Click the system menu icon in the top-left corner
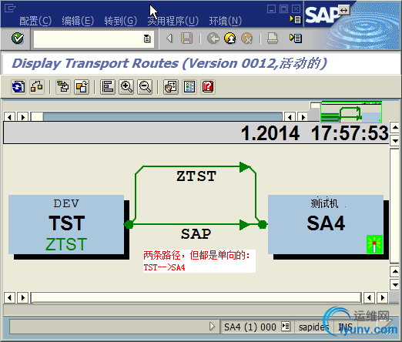The width and height of the screenshot is (402, 342). click(10, 8)
